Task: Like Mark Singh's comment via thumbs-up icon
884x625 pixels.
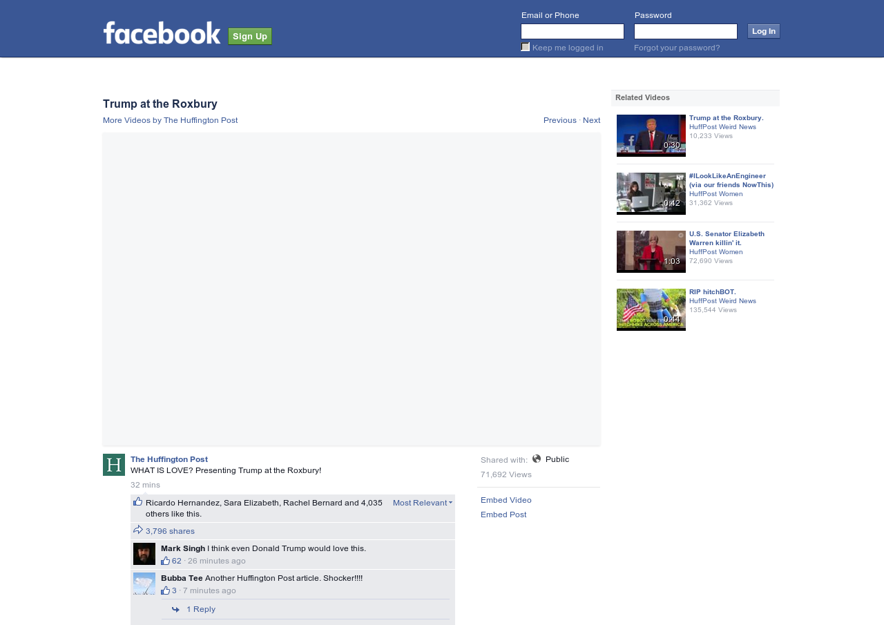Action: point(165,561)
